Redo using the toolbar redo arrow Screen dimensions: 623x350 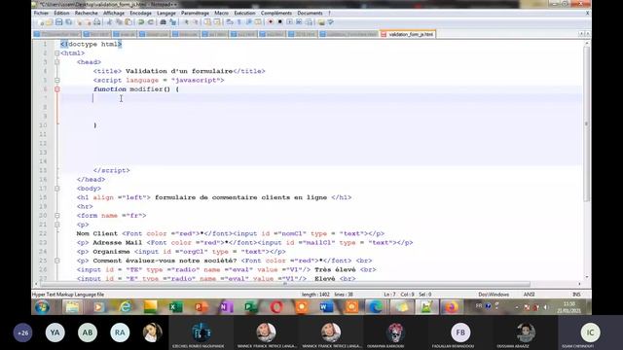click(x=151, y=22)
